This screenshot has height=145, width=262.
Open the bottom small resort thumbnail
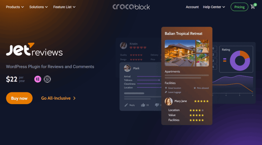click(202, 60)
